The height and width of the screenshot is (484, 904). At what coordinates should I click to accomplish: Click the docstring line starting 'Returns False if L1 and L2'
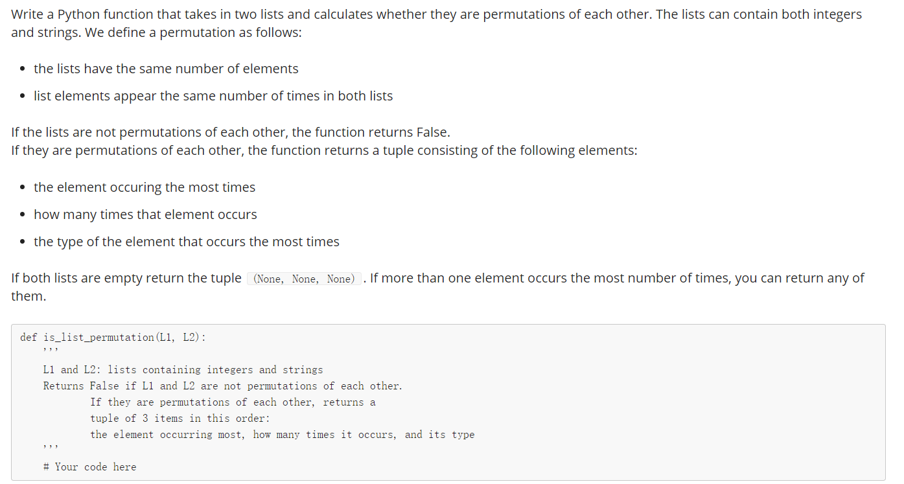click(223, 386)
